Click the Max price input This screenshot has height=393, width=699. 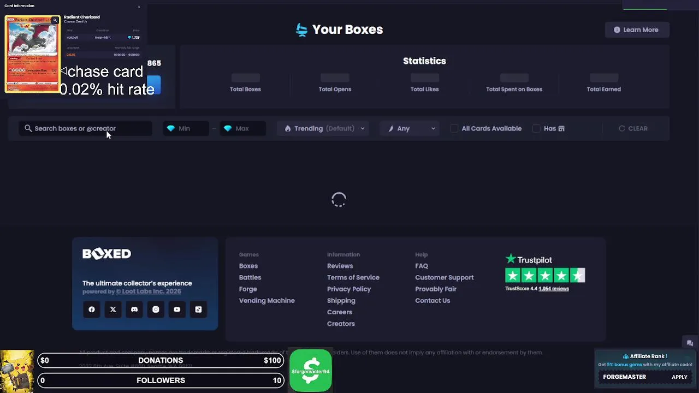click(242, 129)
